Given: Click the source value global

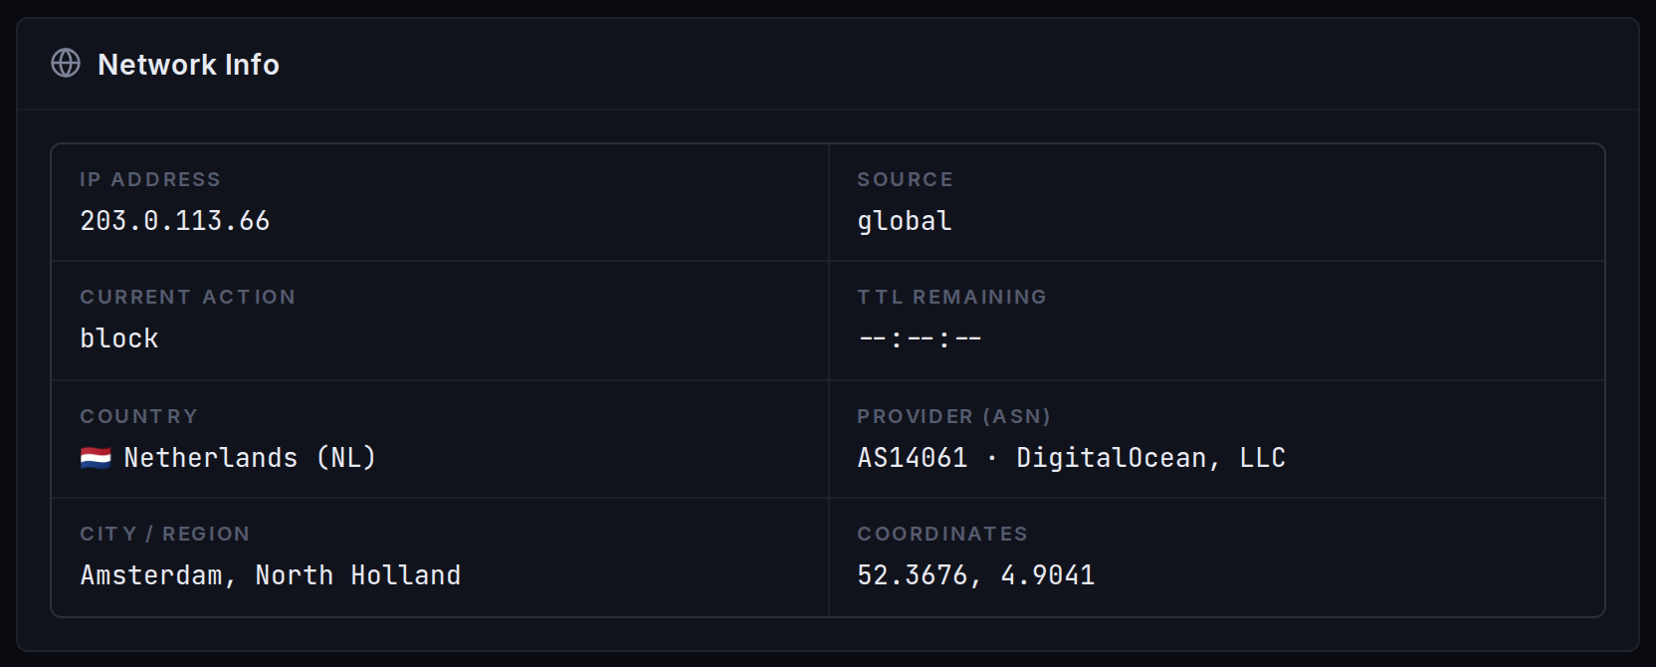Looking at the screenshot, I should (905, 221).
